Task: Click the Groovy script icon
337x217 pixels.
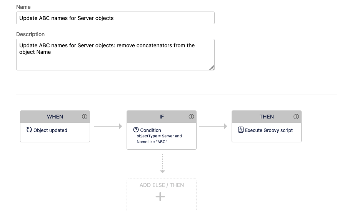Action: [x=241, y=130]
